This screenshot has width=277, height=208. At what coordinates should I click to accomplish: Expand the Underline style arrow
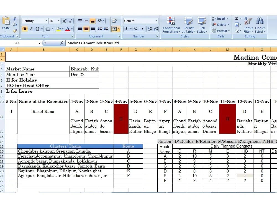42,29
